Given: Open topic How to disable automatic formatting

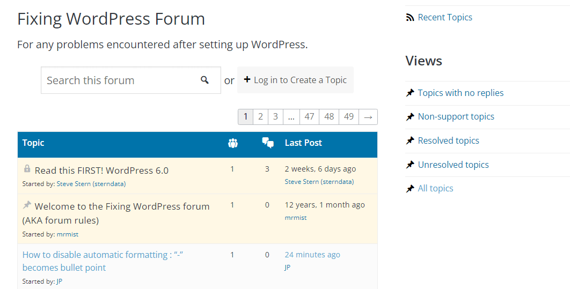Looking at the screenshot, I should click(103, 261).
